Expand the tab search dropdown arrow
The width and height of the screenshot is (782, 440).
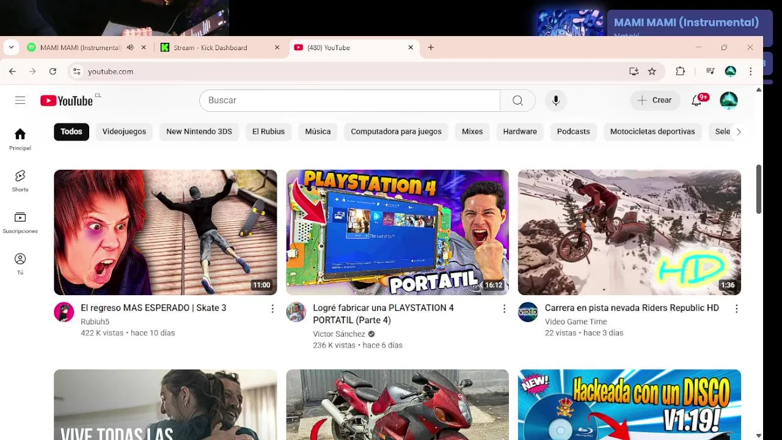tap(11, 47)
